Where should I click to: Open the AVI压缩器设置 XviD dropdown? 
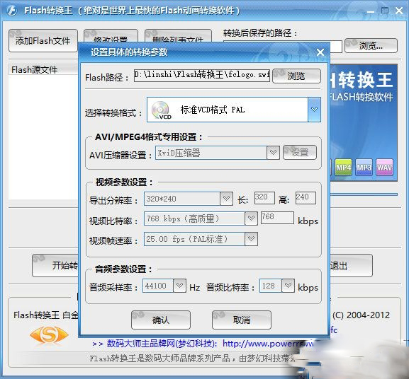click(x=273, y=153)
